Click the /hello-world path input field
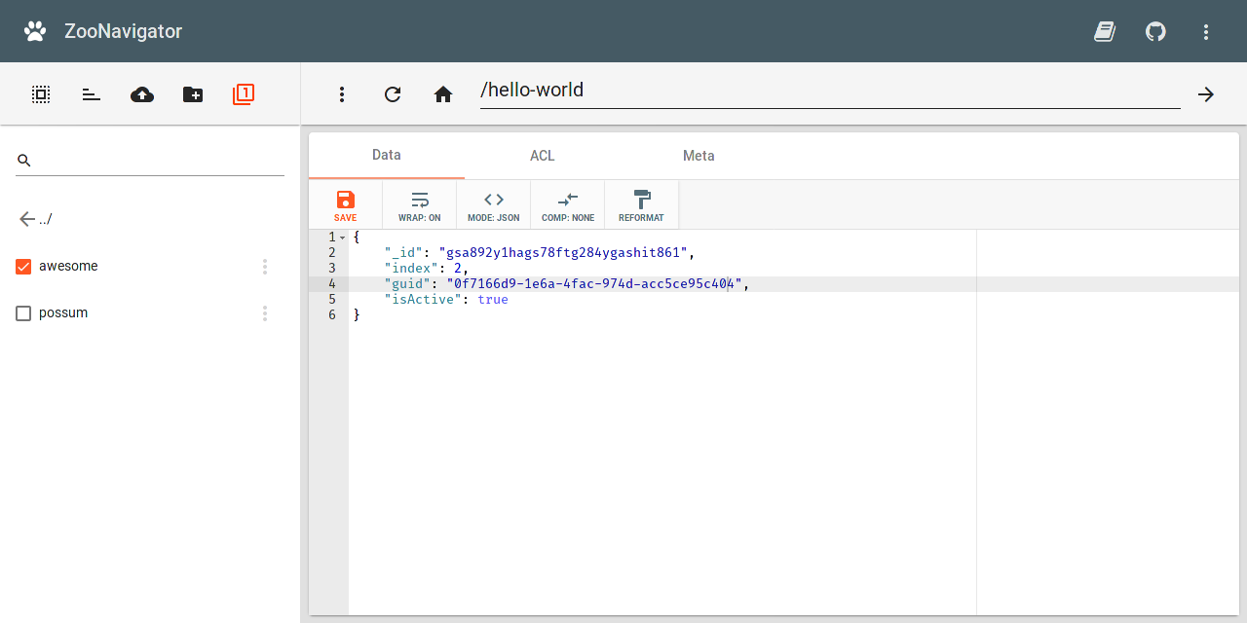 pyautogui.click(x=828, y=92)
